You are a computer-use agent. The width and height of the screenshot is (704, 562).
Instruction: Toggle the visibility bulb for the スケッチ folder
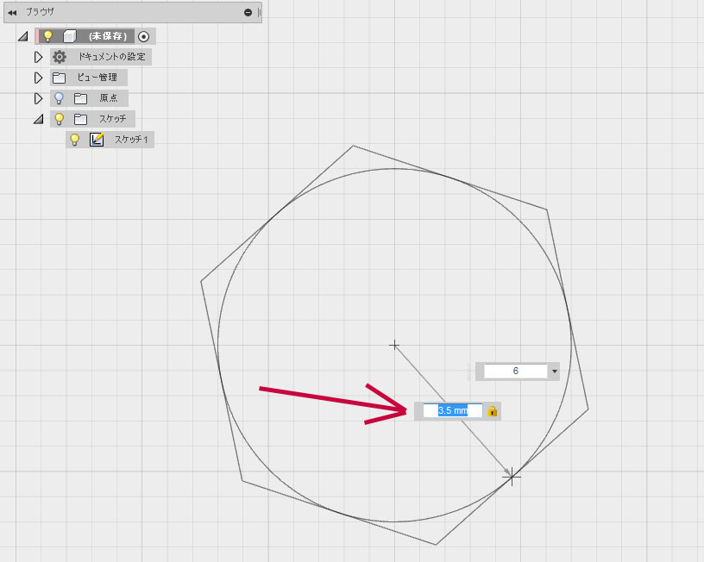(59, 119)
